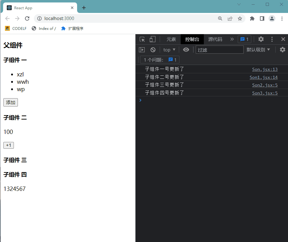288x242 pixels.
Task: Click the 添加 button under 子组件一
Action: pyautogui.click(x=10, y=102)
